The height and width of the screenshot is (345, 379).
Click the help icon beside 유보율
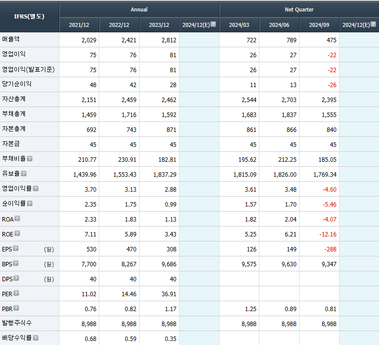(x=23, y=173)
